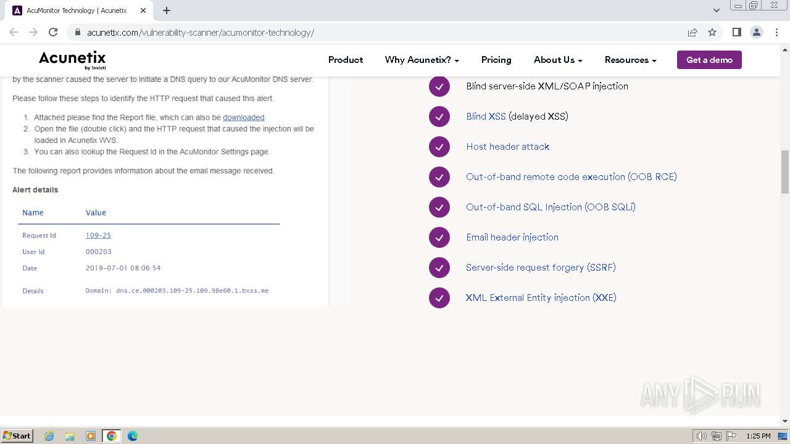View site information via the lock icon
The image size is (790, 444).
(x=78, y=32)
